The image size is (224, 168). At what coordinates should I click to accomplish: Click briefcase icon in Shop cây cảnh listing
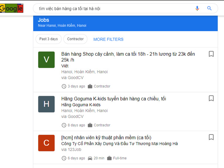90,86
